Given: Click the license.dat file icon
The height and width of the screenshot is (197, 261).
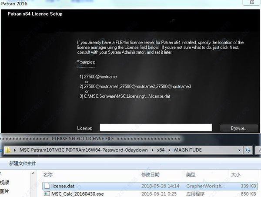Looking at the screenshot, I should pos(47,186).
